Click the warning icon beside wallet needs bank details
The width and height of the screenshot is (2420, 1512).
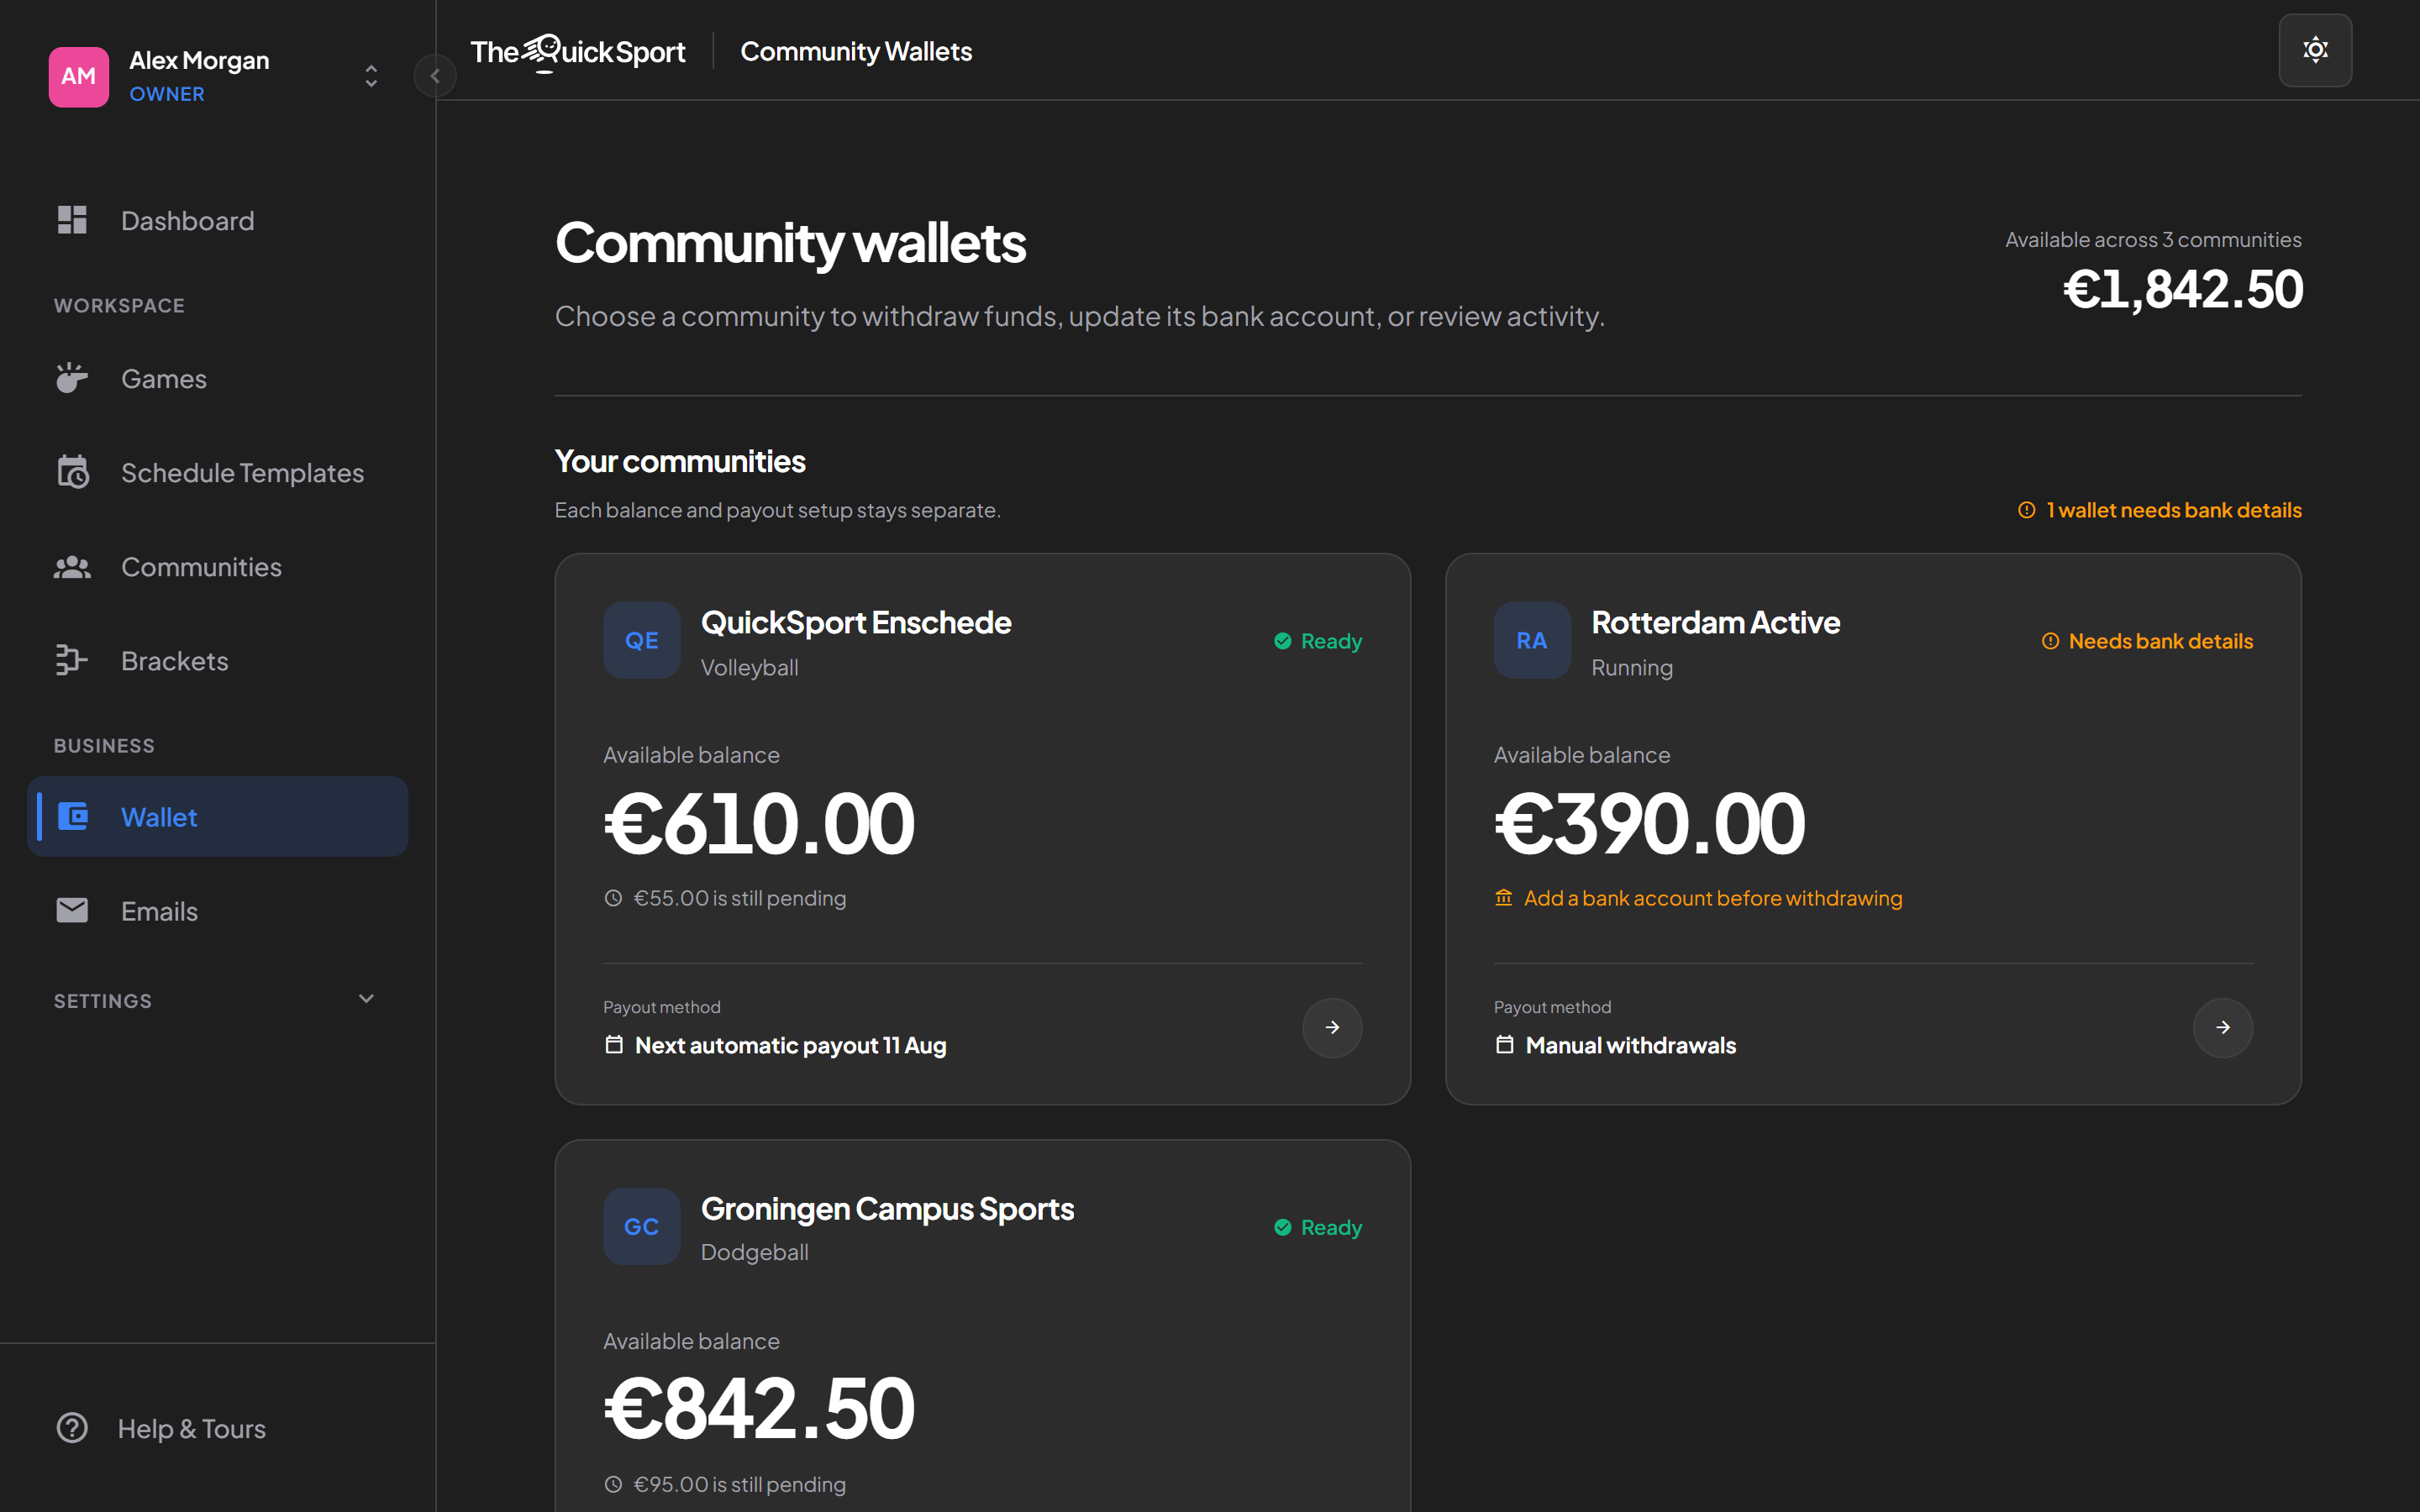point(2026,510)
